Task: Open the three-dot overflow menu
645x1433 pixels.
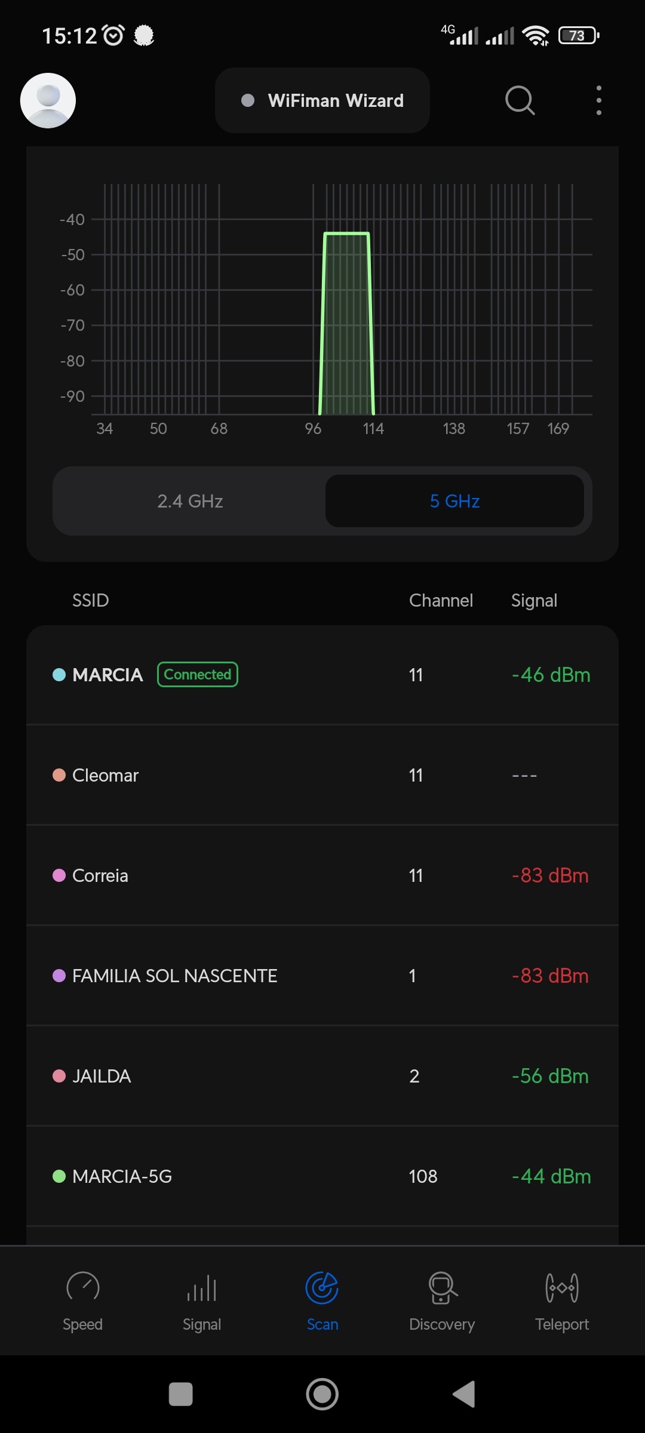Action: point(598,100)
